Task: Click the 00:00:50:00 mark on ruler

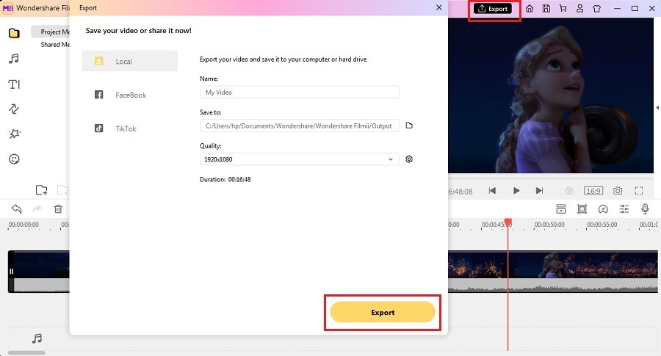Action: [549, 225]
